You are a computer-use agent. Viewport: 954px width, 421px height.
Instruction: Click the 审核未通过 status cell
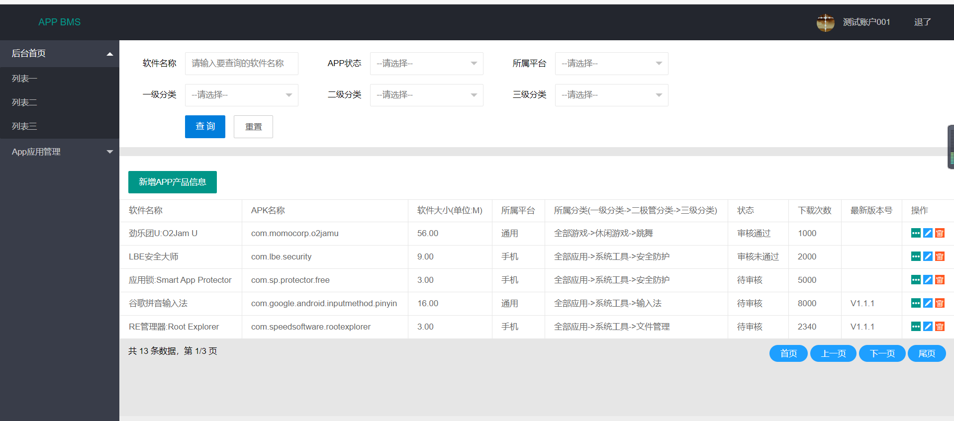point(758,256)
